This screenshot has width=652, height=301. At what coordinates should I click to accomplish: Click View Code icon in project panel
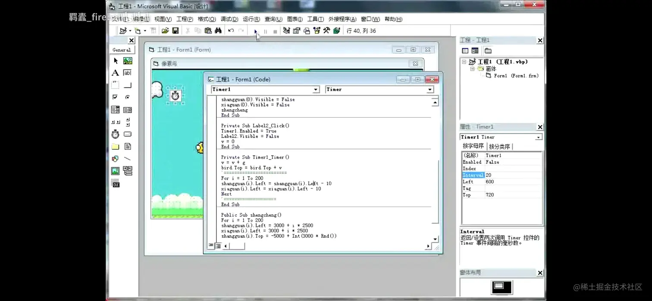pos(465,51)
